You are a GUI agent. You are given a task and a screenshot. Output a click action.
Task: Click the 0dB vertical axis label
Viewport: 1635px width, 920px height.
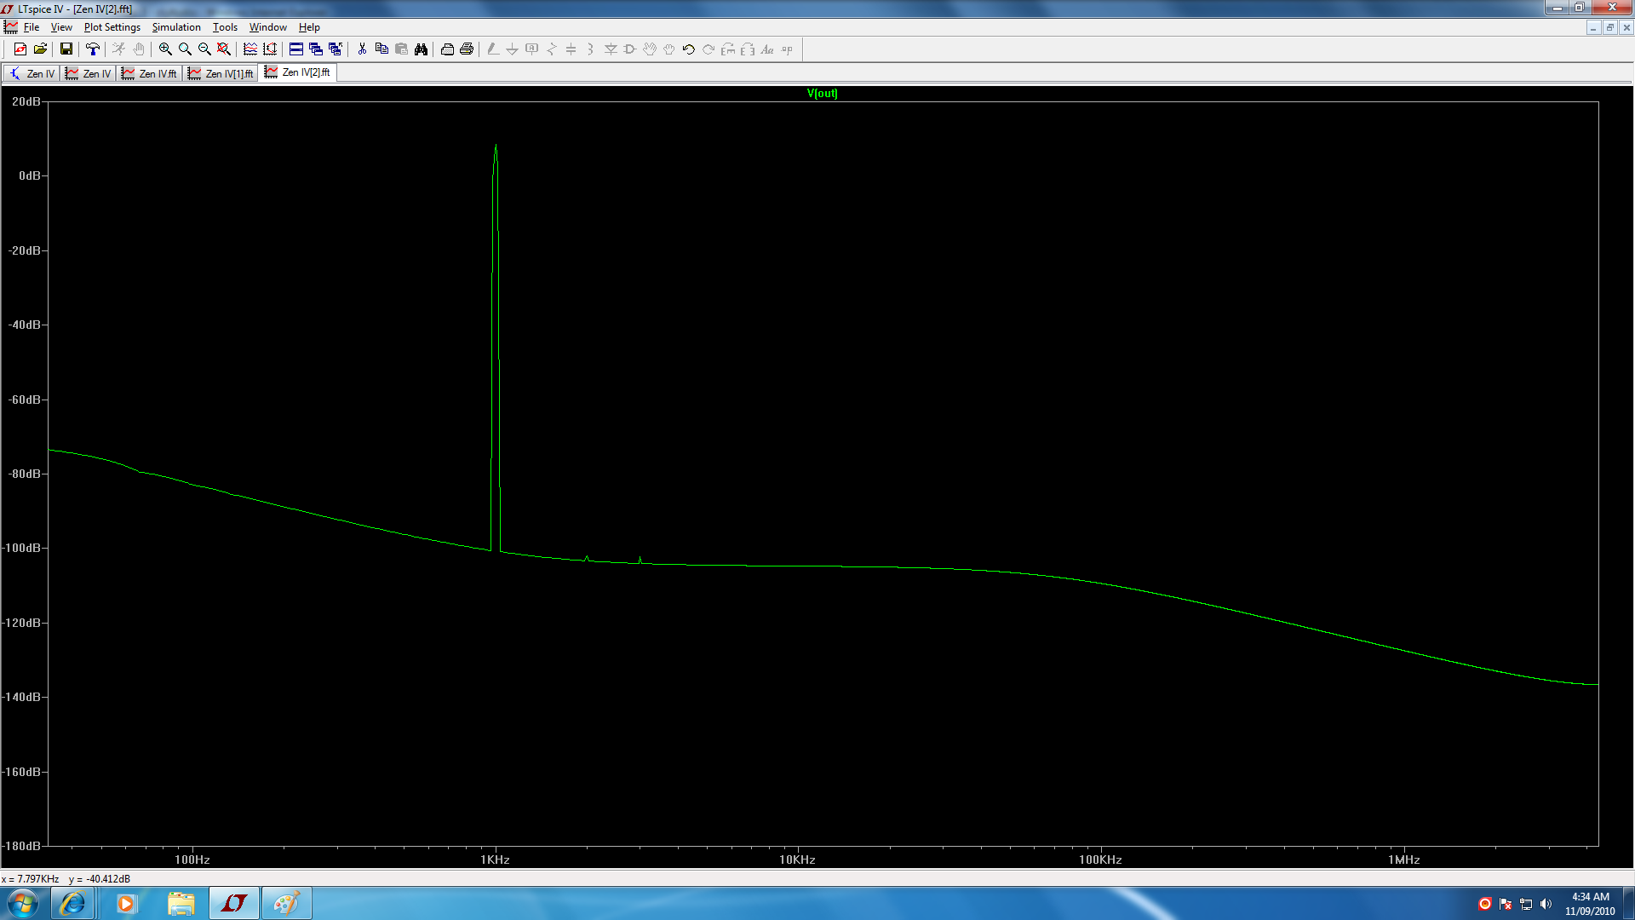click(x=30, y=175)
